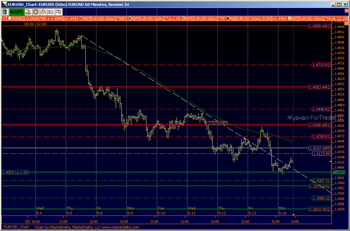Maximize the EURUSD_Chart window
350x231 pixels.
pyautogui.click(x=339, y=4)
